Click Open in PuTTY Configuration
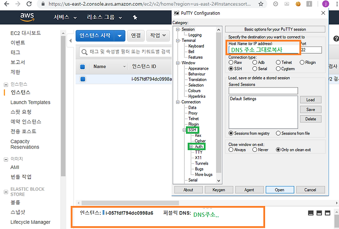339x229 pixels. (x=280, y=190)
